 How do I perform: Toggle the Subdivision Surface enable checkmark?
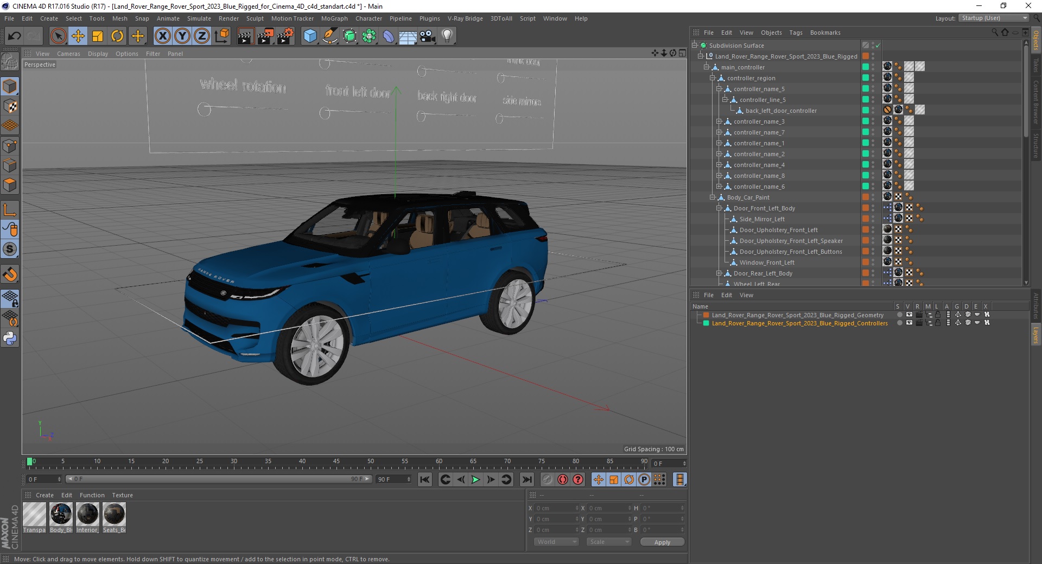878,46
